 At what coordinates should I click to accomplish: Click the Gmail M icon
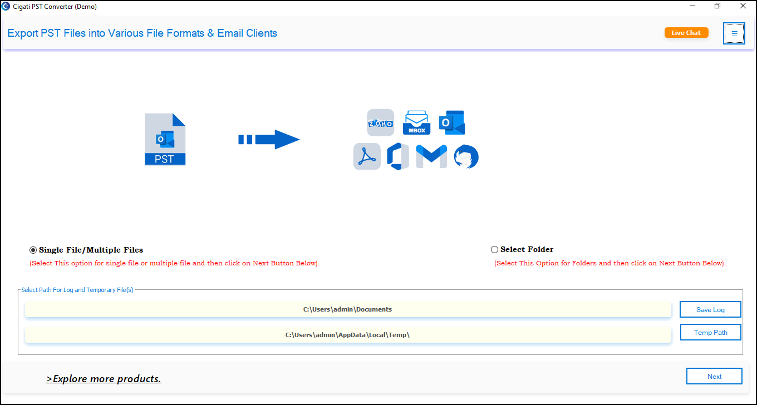pos(431,156)
